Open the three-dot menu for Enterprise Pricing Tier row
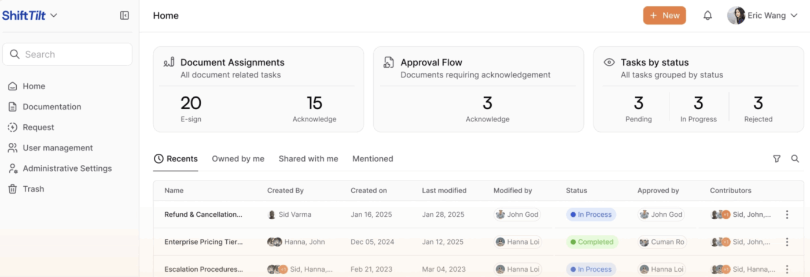810x277 pixels. (787, 242)
